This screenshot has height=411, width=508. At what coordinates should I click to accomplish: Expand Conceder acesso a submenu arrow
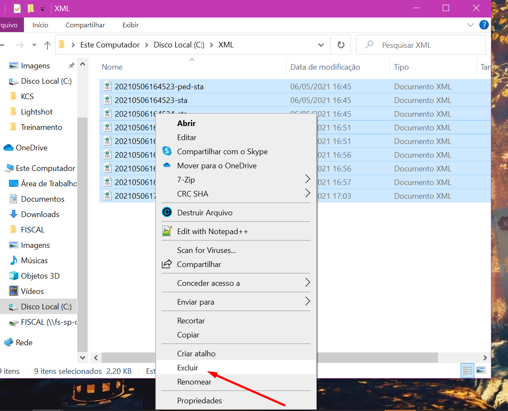coord(307,283)
